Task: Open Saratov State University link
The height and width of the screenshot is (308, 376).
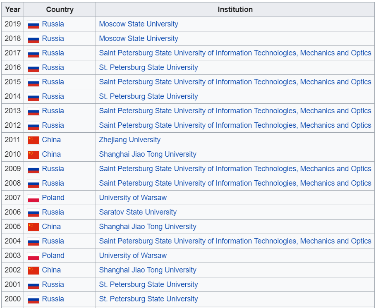Action: [x=138, y=212]
